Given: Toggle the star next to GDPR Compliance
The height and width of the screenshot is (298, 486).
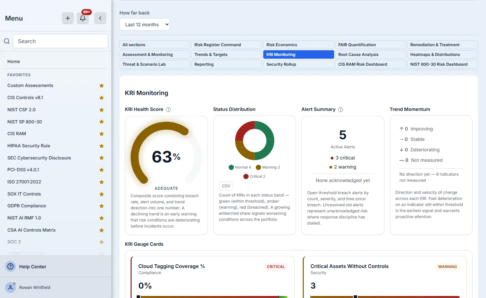Looking at the screenshot, I should (x=102, y=206).
